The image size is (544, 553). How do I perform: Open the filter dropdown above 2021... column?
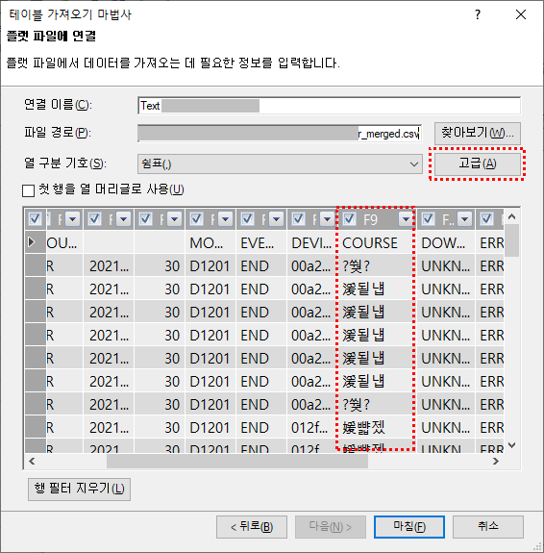(x=123, y=219)
